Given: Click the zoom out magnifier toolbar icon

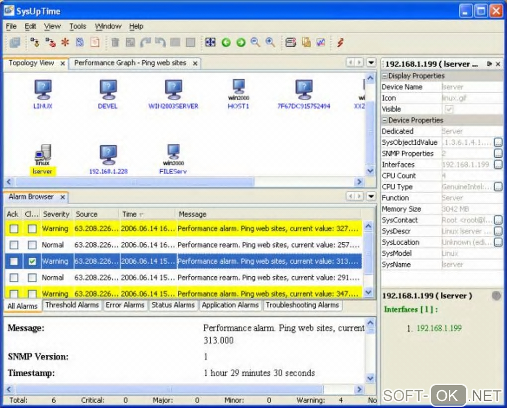Looking at the screenshot, I should point(255,43).
